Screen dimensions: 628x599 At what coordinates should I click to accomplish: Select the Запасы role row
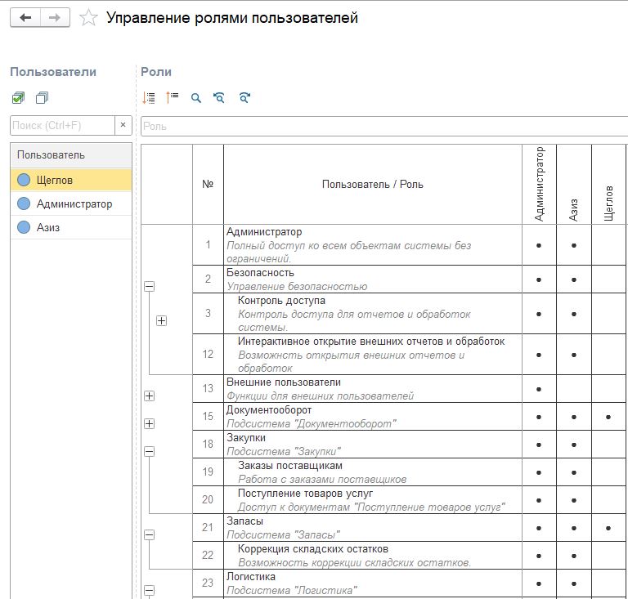coord(373,528)
